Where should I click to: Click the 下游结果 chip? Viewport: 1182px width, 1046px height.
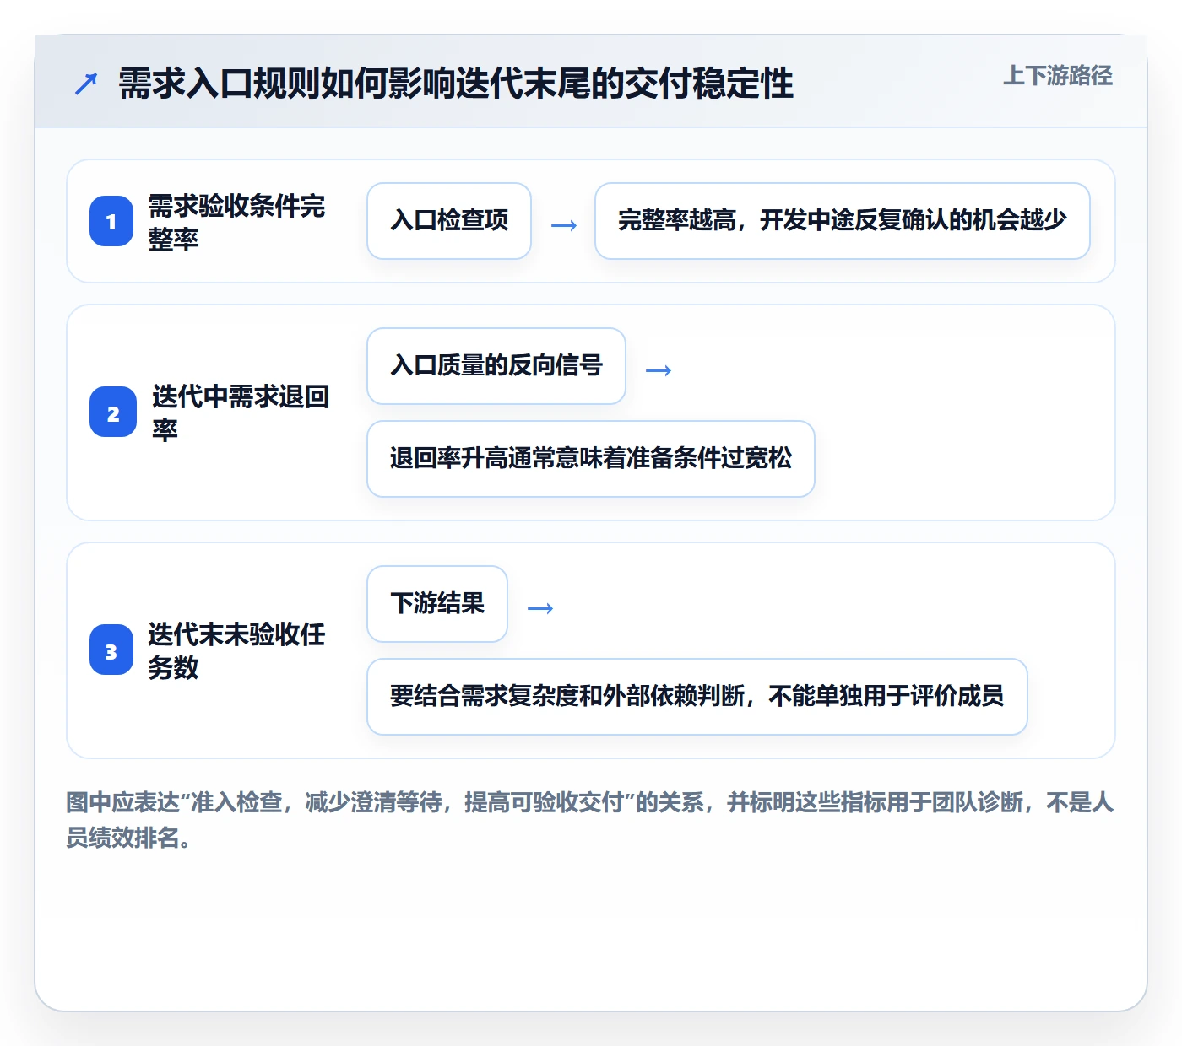[437, 604]
